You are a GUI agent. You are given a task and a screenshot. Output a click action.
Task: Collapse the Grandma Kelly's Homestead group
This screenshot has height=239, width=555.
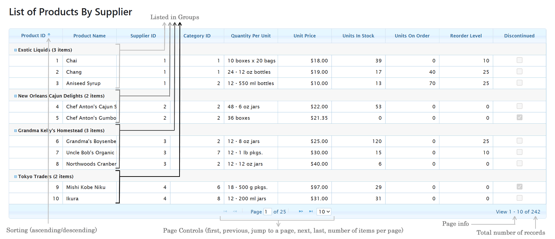tap(15, 130)
